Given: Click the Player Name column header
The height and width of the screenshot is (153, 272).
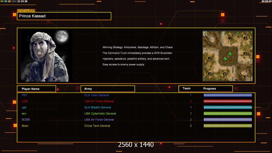Looking at the screenshot, I should click(x=36, y=89).
